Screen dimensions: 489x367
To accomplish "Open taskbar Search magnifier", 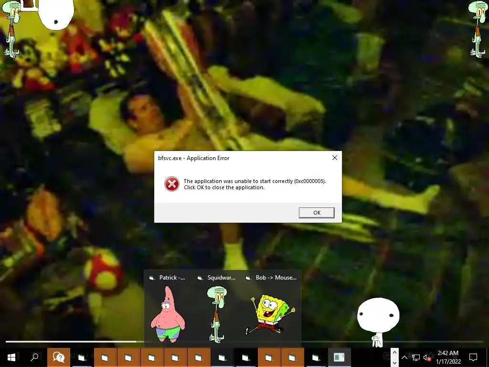I will tap(34, 357).
